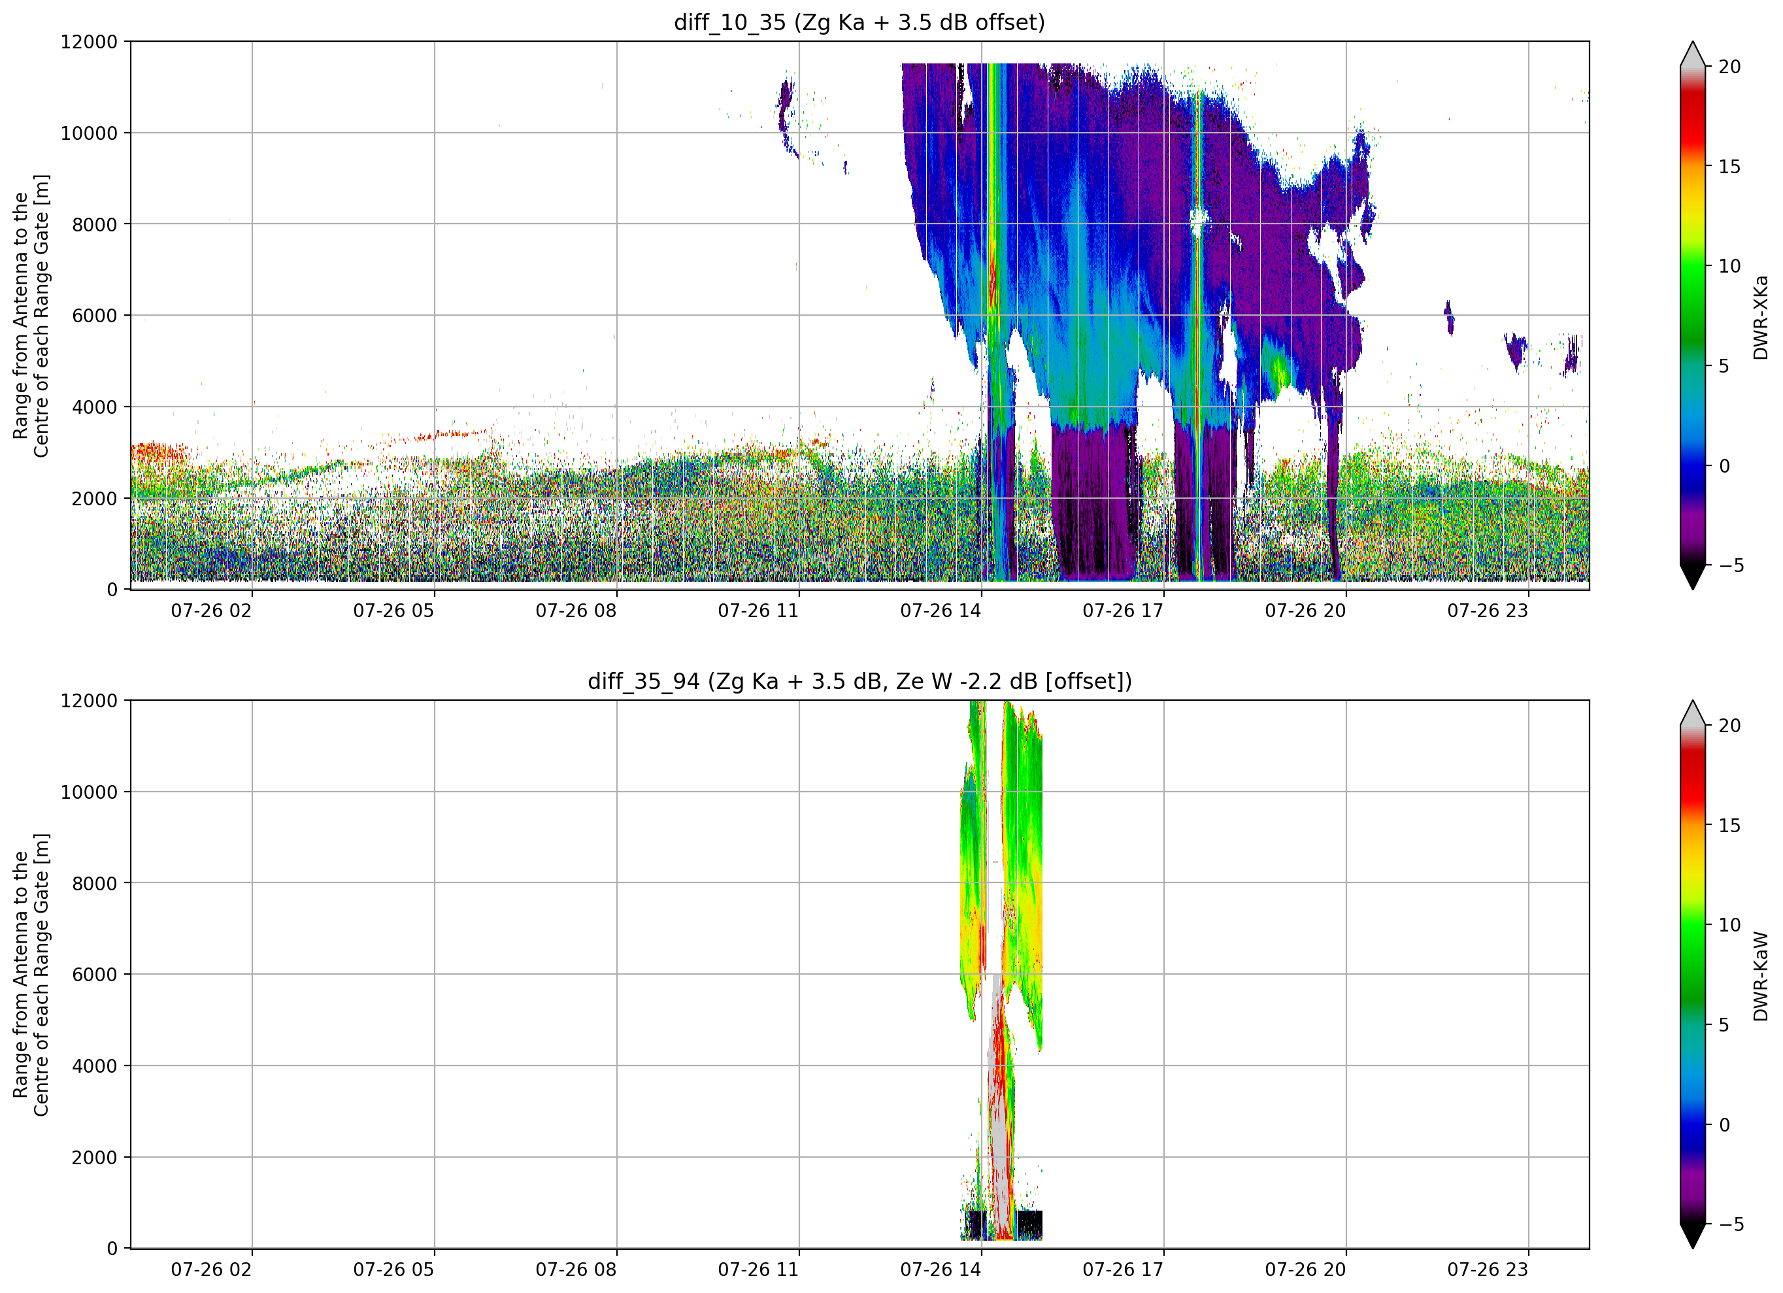Viewport: 1783px width, 1293px height.
Task: Click the 2000 y-tick on top plot
Action: (x=94, y=499)
